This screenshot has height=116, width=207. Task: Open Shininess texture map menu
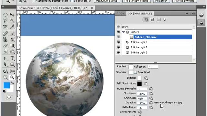151,98
